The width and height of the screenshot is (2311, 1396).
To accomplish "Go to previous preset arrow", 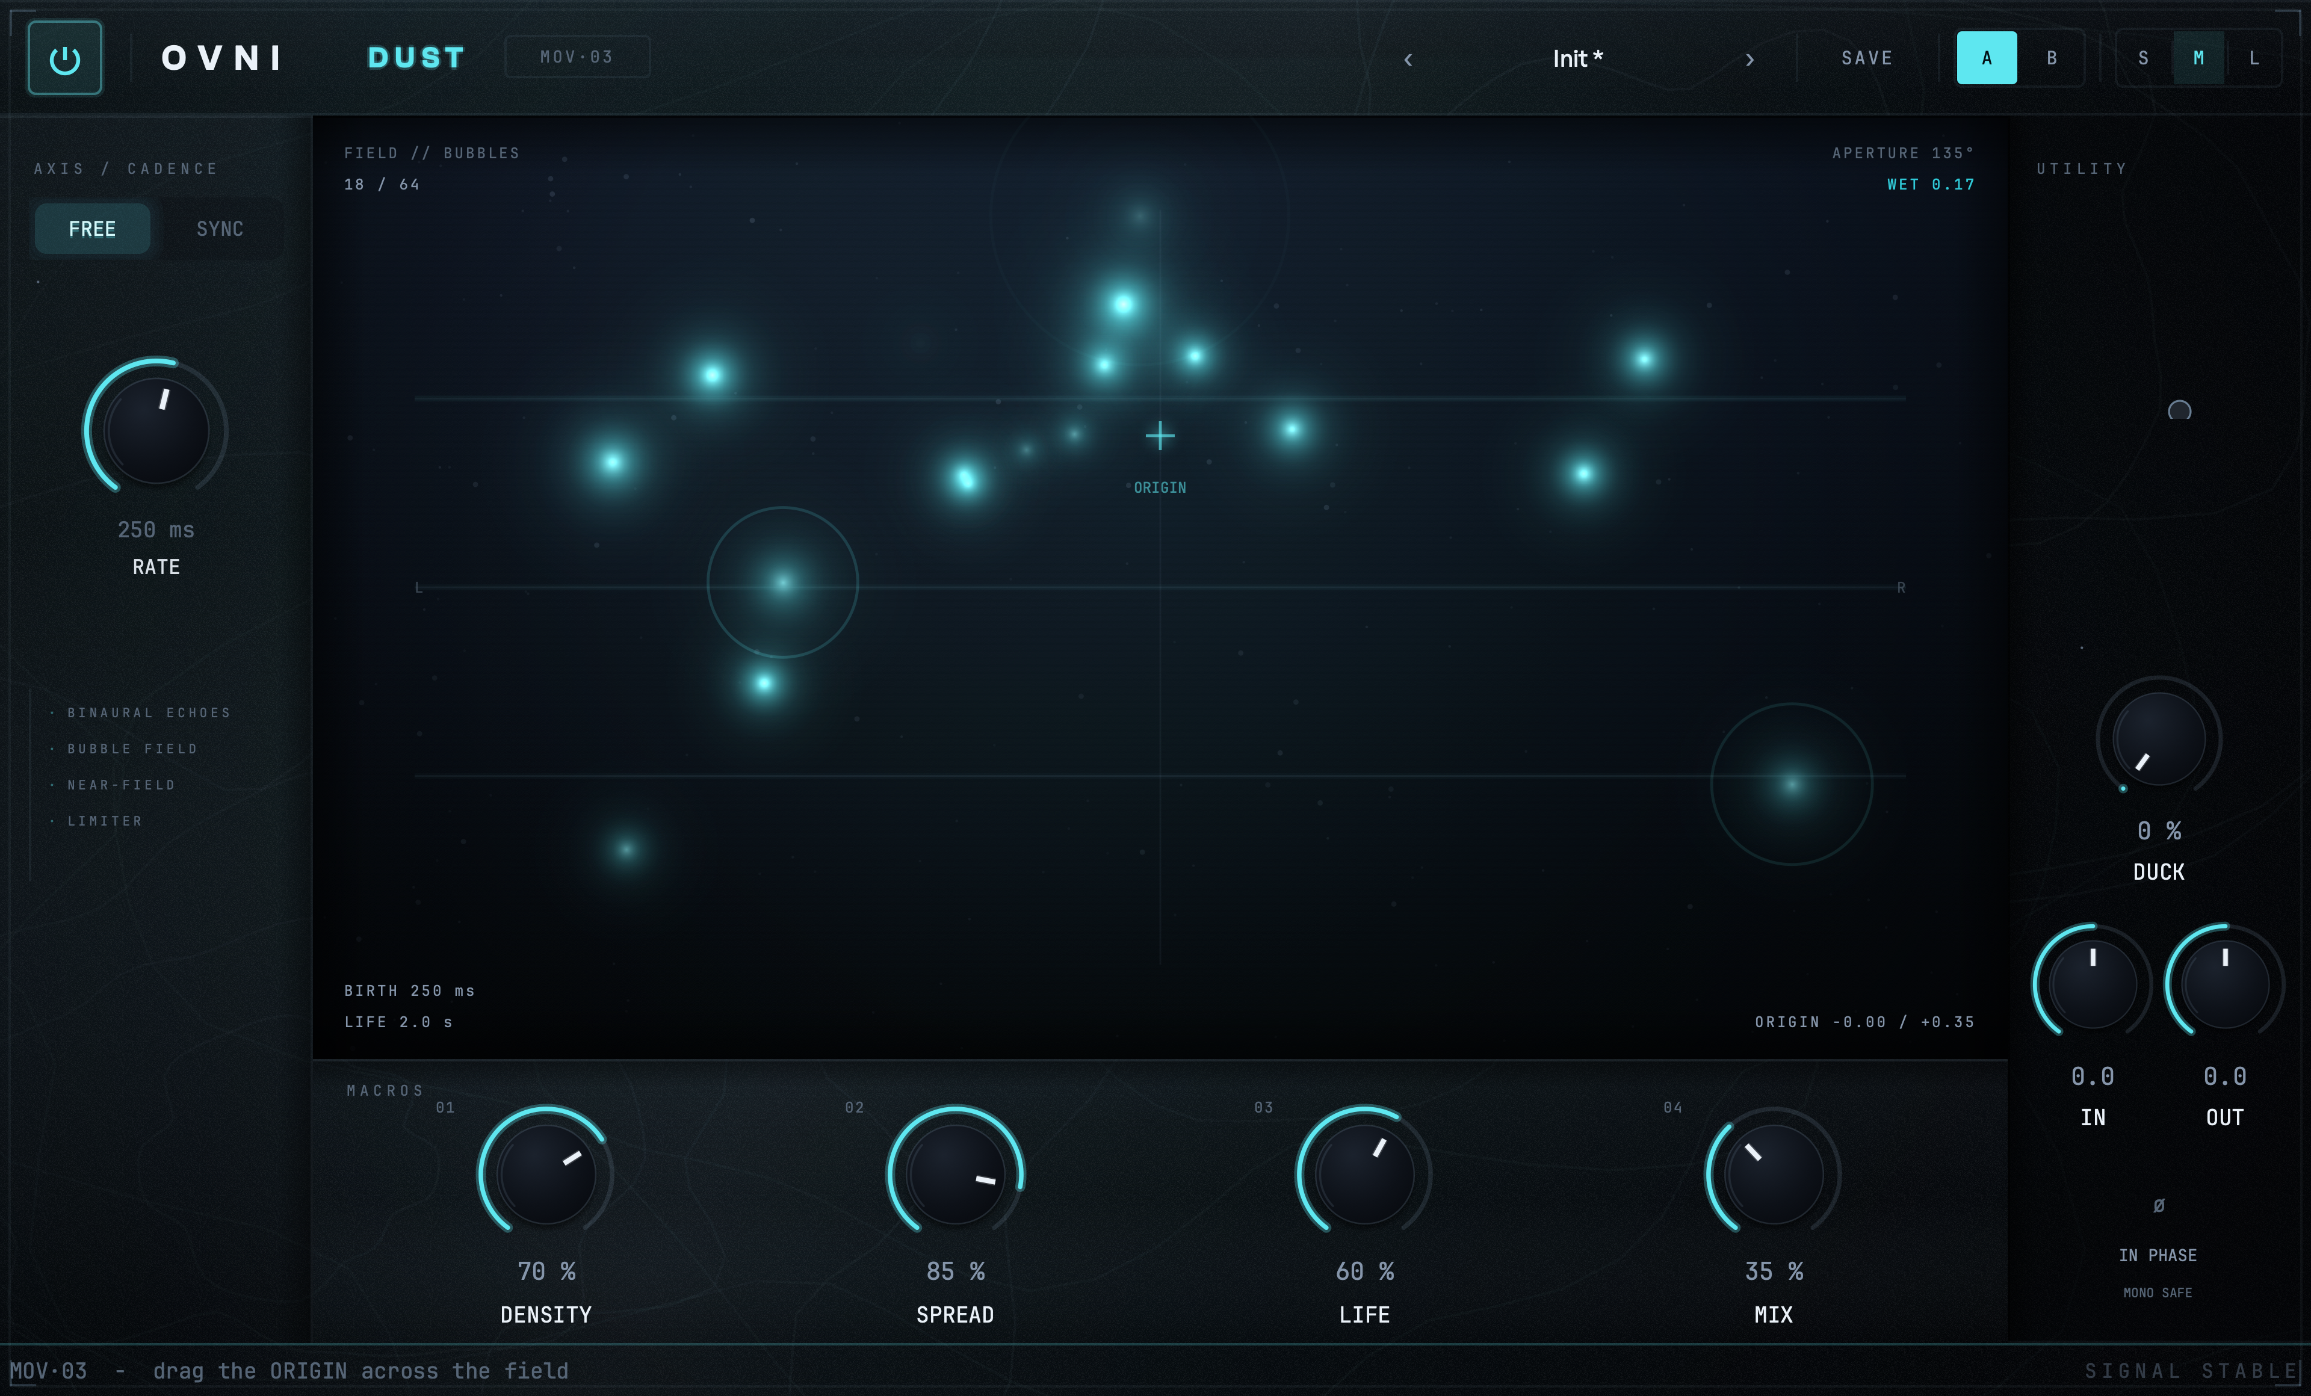I will pos(1408,59).
